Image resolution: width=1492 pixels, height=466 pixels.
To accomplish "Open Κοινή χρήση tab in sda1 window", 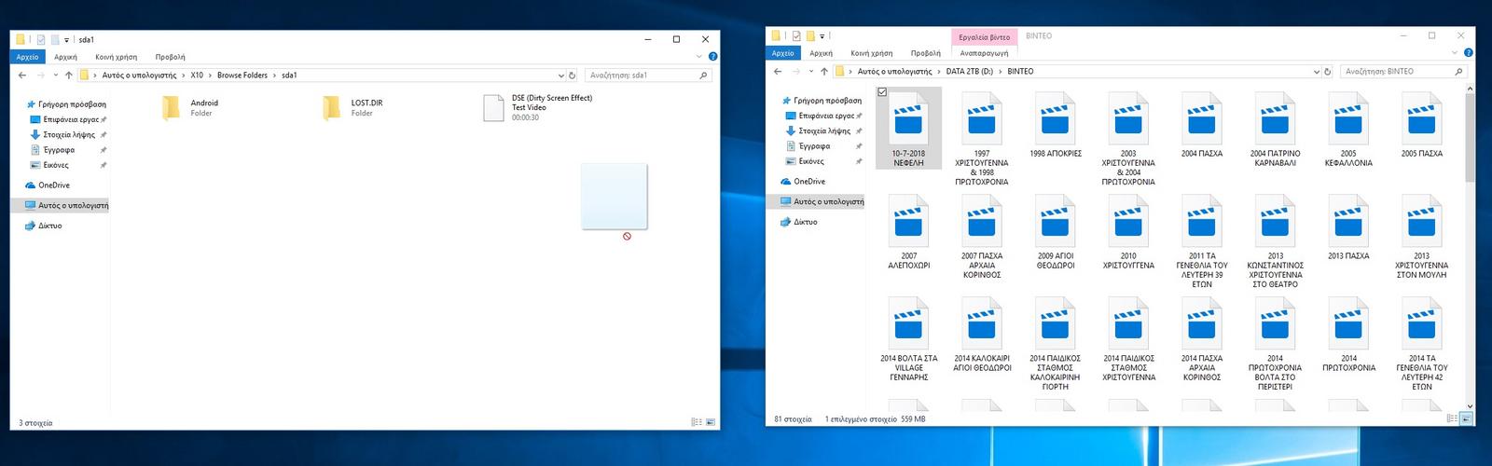I will pyautogui.click(x=116, y=57).
